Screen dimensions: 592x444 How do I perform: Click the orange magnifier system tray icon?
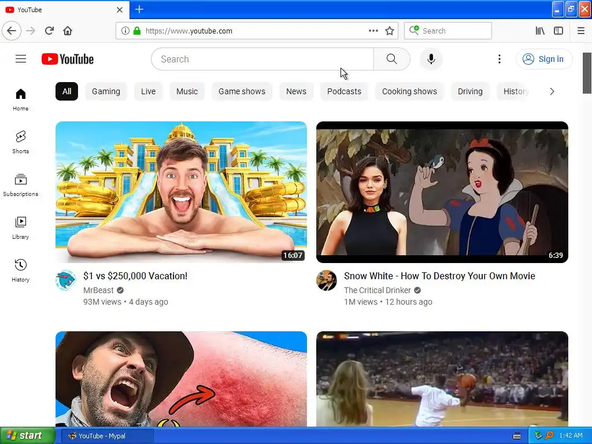coord(549,436)
